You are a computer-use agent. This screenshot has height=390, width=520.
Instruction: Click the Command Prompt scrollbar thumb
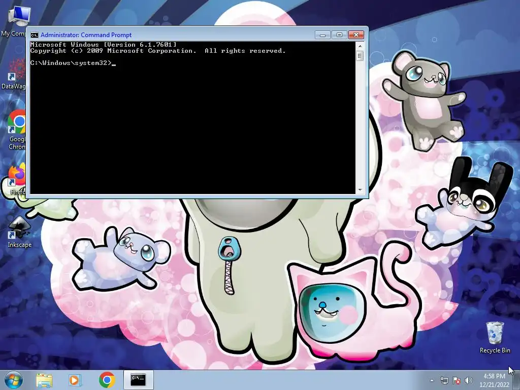[360, 56]
